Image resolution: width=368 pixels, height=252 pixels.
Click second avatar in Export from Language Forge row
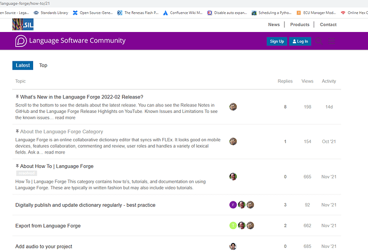click(x=242, y=225)
